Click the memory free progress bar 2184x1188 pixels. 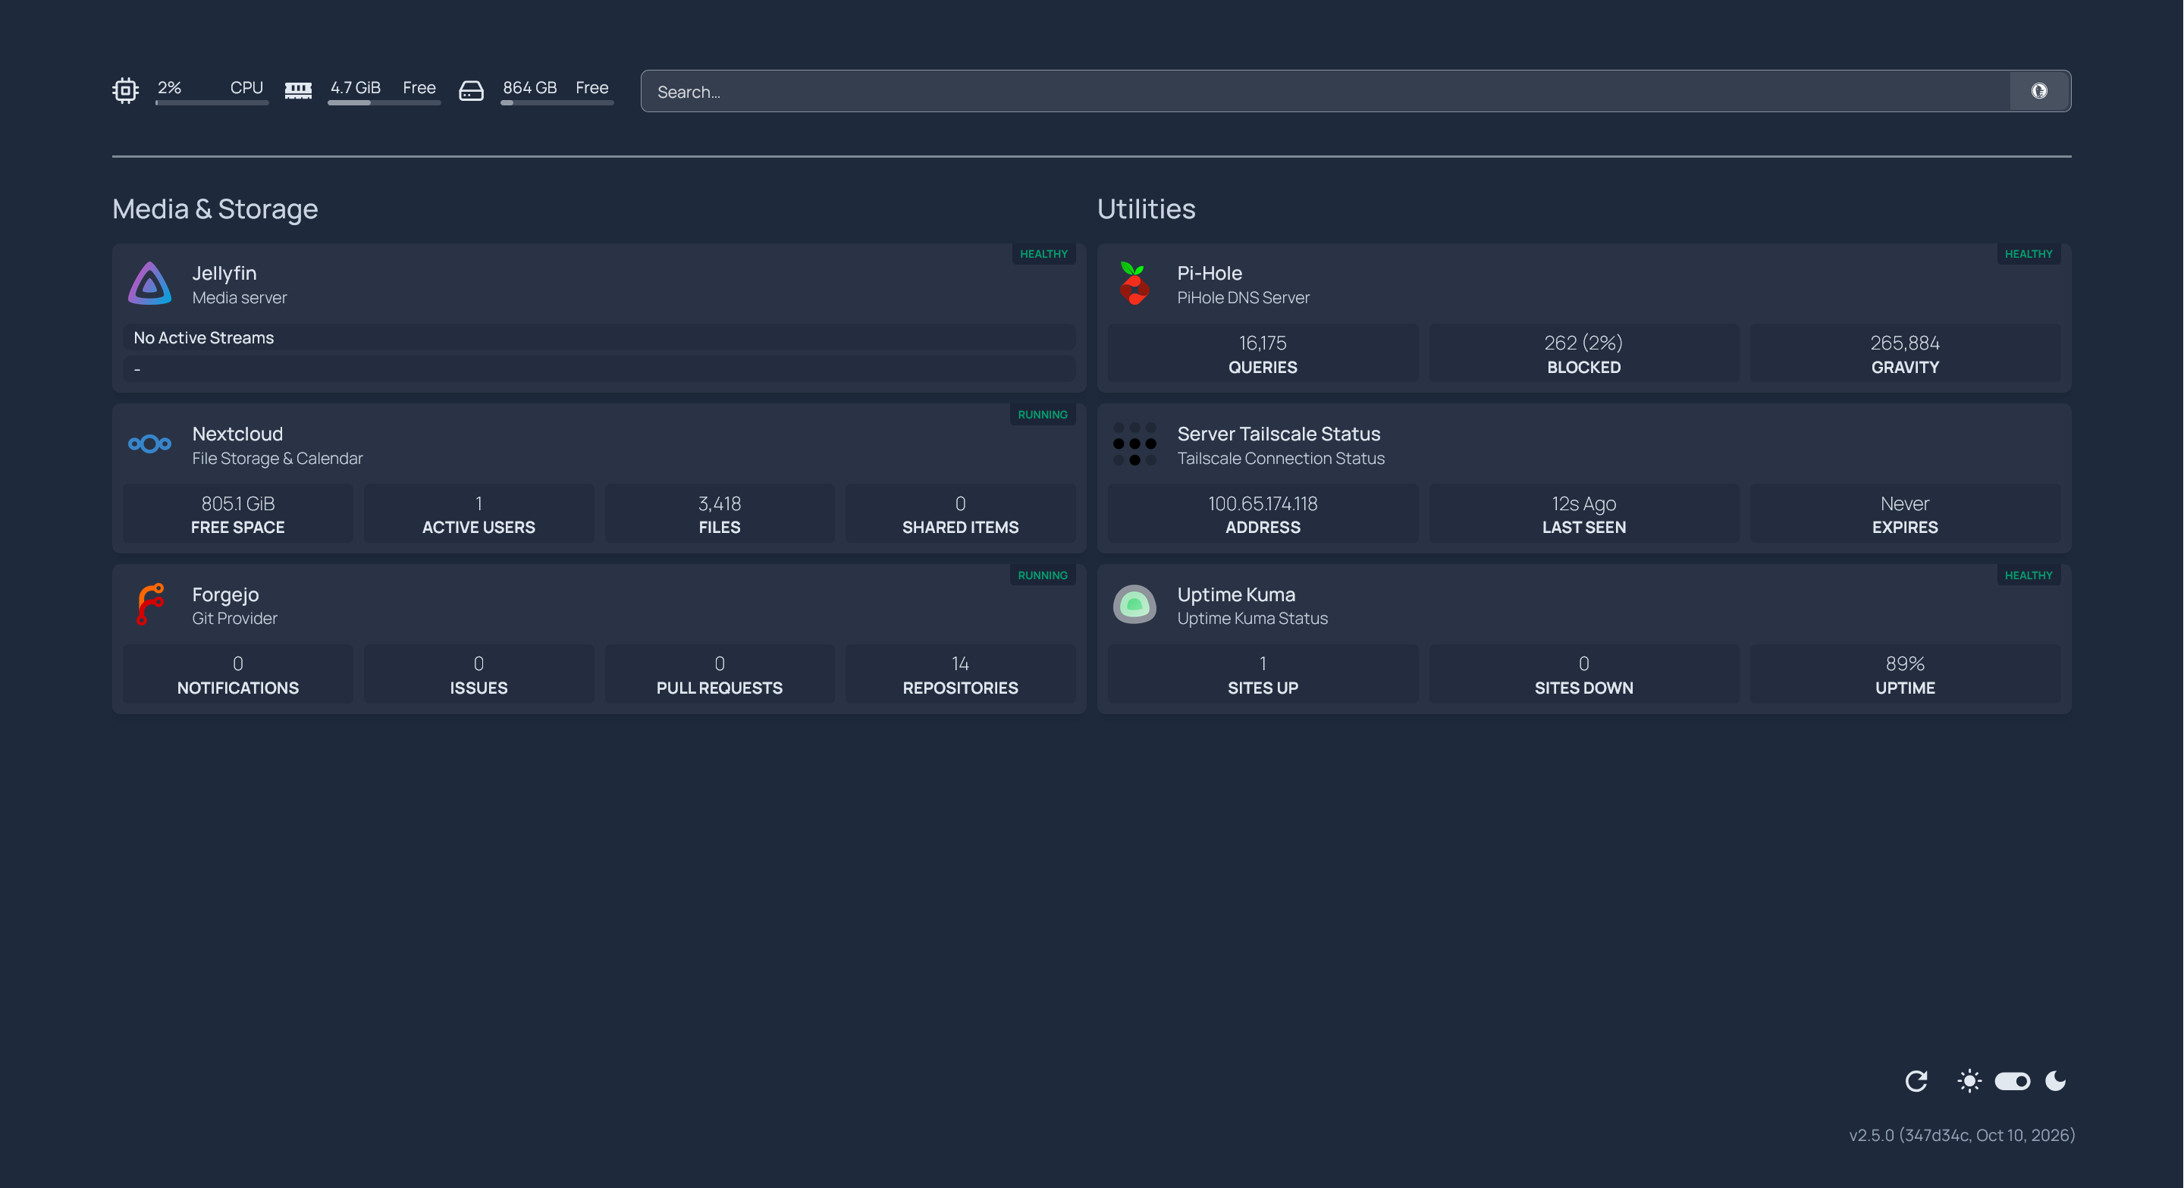(385, 102)
